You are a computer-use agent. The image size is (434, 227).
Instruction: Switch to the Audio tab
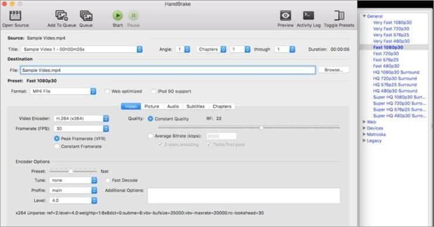pyautogui.click(x=173, y=106)
